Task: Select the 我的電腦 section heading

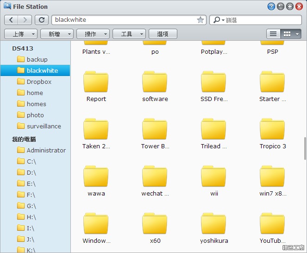Action: click(x=24, y=139)
